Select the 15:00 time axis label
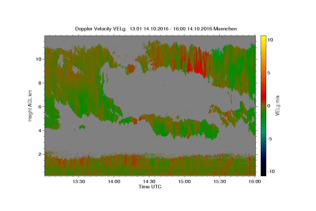Image resolution: width=316 pixels, height=211 pixels. 184,181
